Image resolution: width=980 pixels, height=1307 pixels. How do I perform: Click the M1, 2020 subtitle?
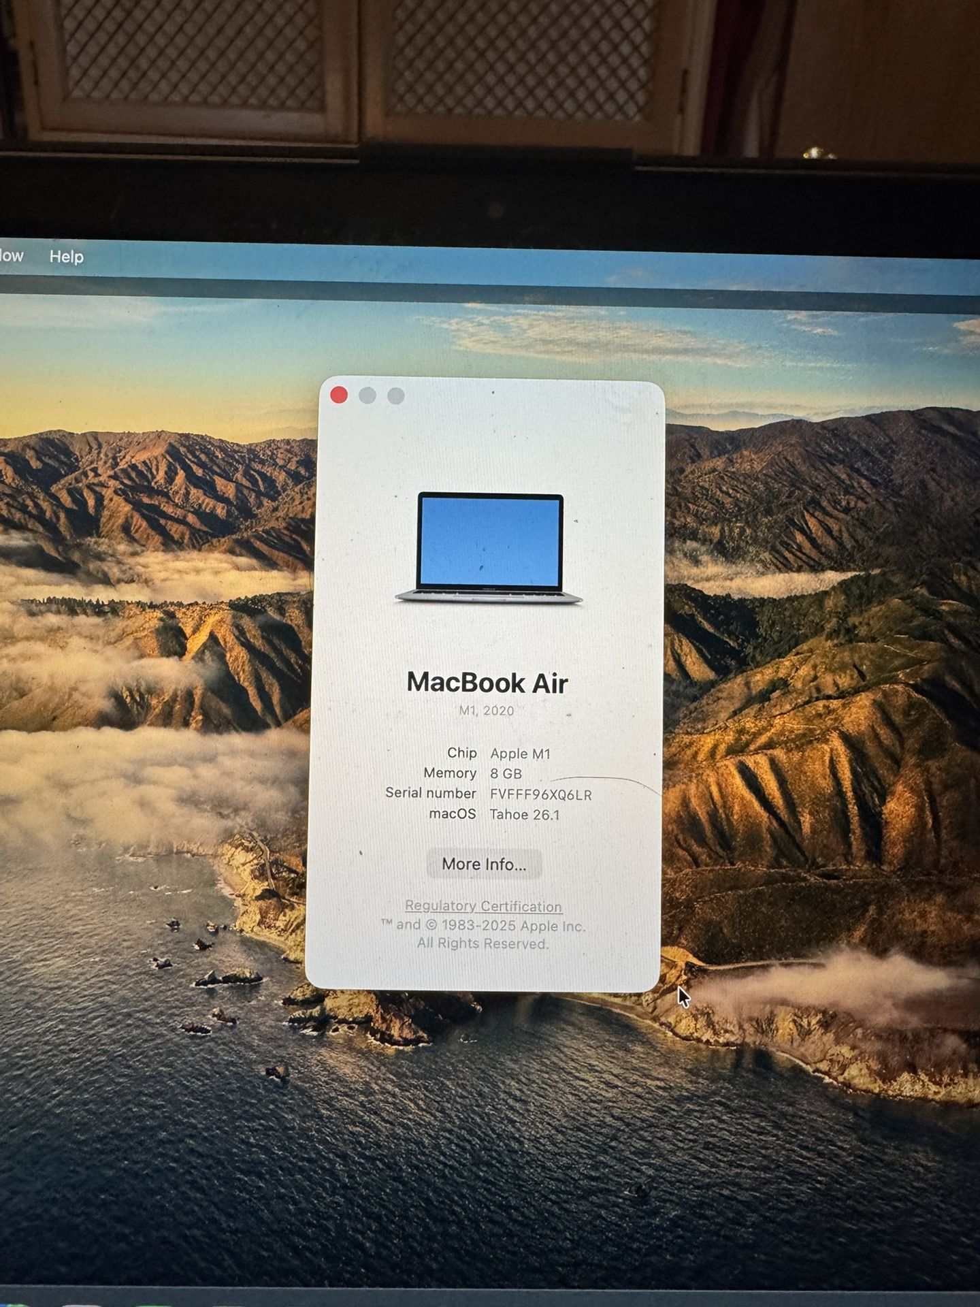pyautogui.click(x=486, y=711)
